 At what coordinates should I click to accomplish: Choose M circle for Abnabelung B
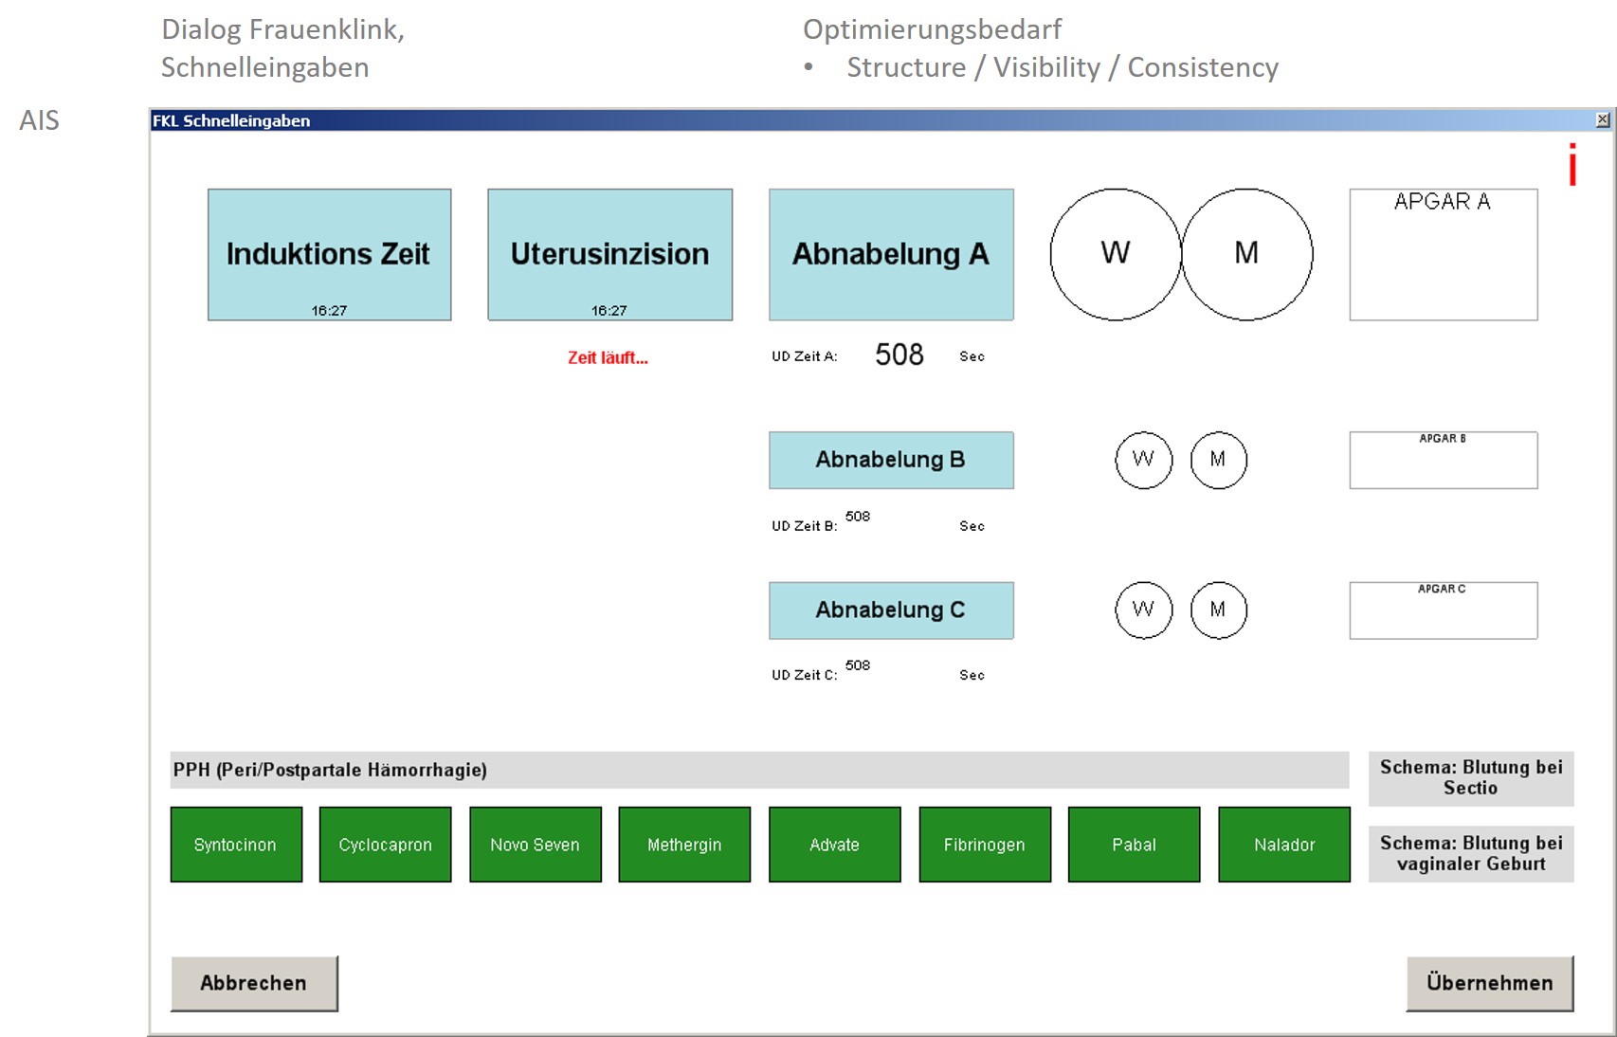point(1218,460)
